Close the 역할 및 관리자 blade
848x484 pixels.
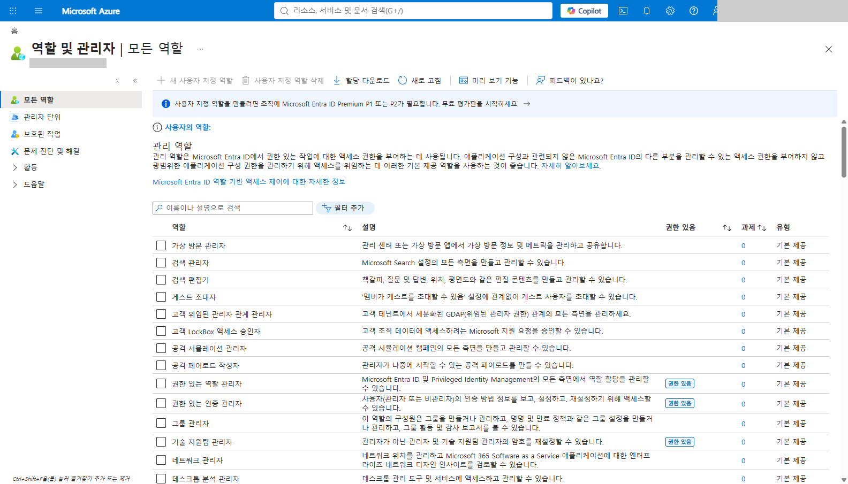pyautogui.click(x=829, y=49)
